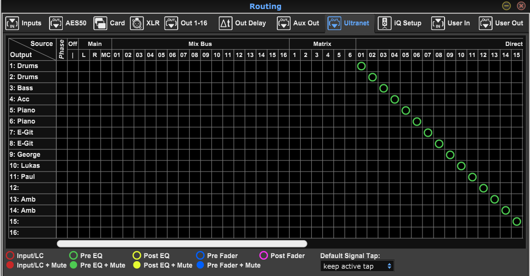Pick the magenta Post Fader tap color
This screenshot has height=276, width=530.
pos(264,256)
